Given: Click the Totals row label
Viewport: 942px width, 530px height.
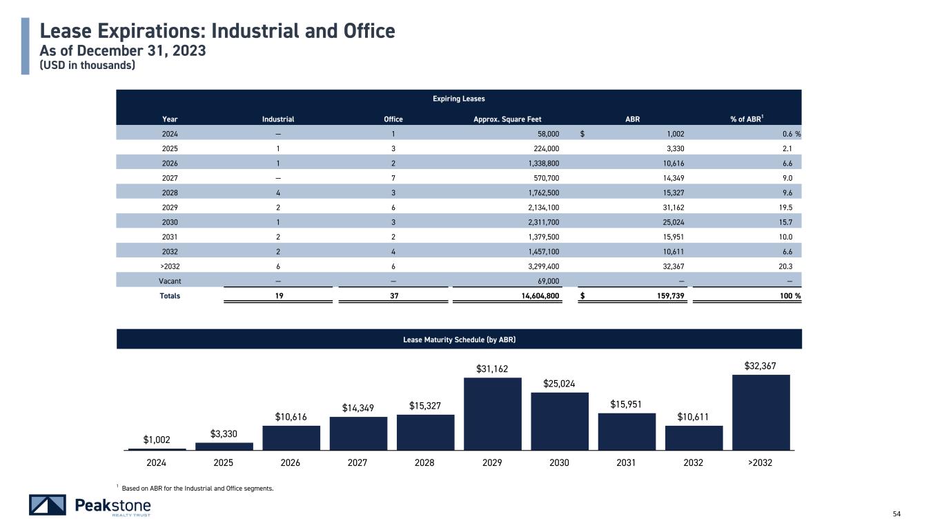Looking at the screenshot, I should (170, 295).
